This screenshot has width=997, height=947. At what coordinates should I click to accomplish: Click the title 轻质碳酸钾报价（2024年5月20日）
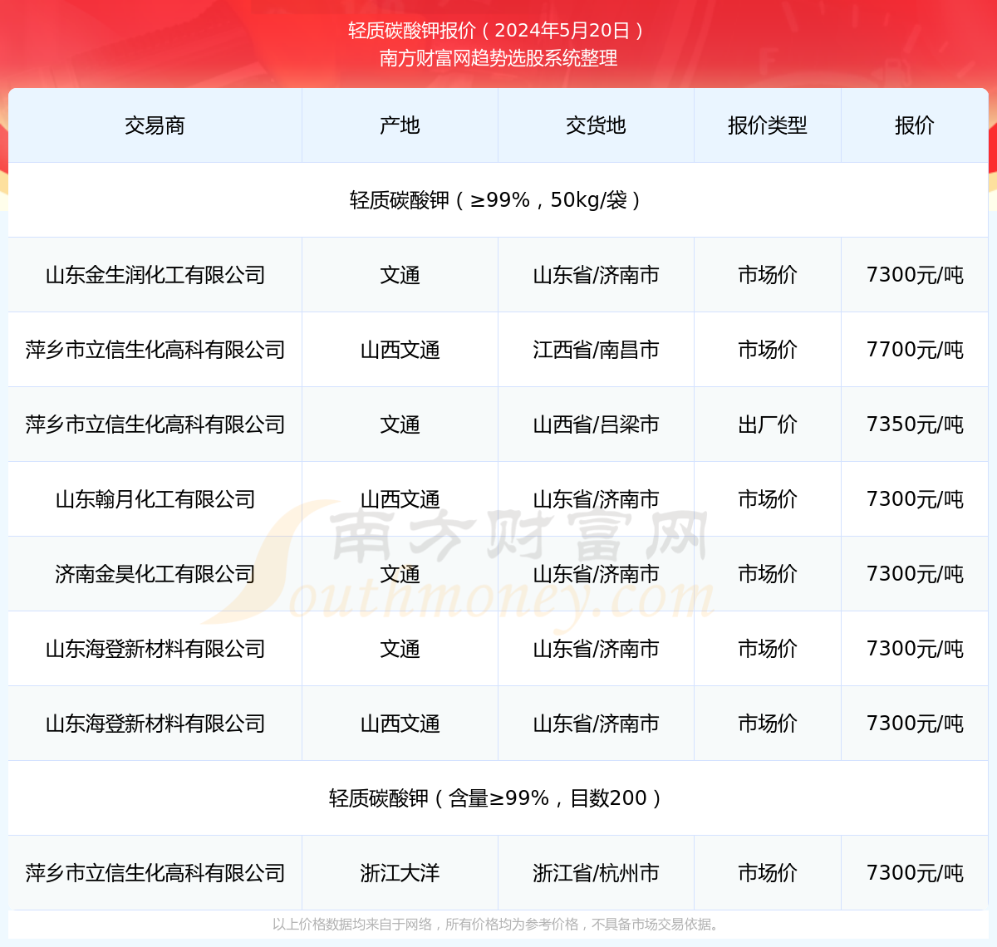pyautogui.click(x=498, y=31)
